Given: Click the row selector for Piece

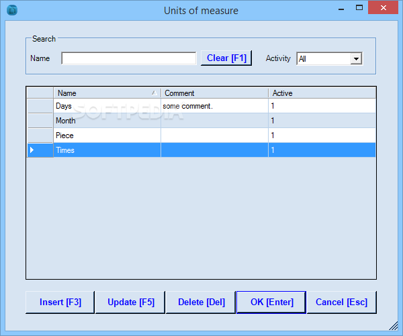Looking at the screenshot, I should [x=40, y=135].
